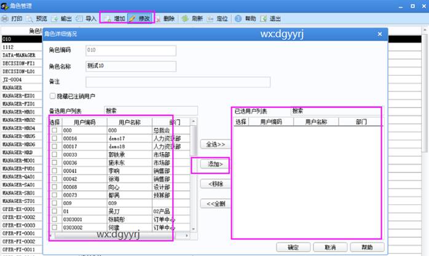Image resolution: width=429 pixels, height=256 pixels.
Task: Click the 导入 (Import) toolbar icon
Action: point(81,18)
